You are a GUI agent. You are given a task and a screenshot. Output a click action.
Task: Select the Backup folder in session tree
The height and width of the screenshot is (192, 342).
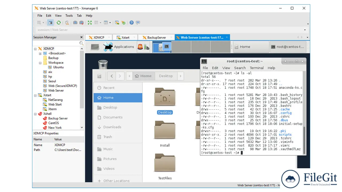53,58
